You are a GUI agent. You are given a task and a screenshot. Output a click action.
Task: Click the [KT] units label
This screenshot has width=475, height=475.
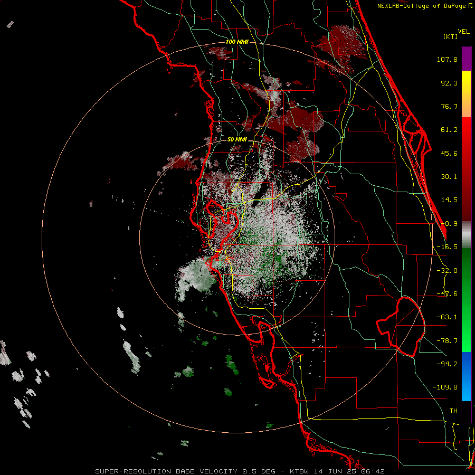(451, 36)
